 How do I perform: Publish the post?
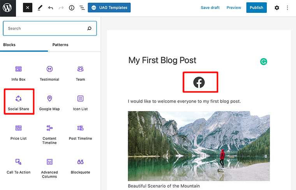pyautogui.click(x=256, y=8)
